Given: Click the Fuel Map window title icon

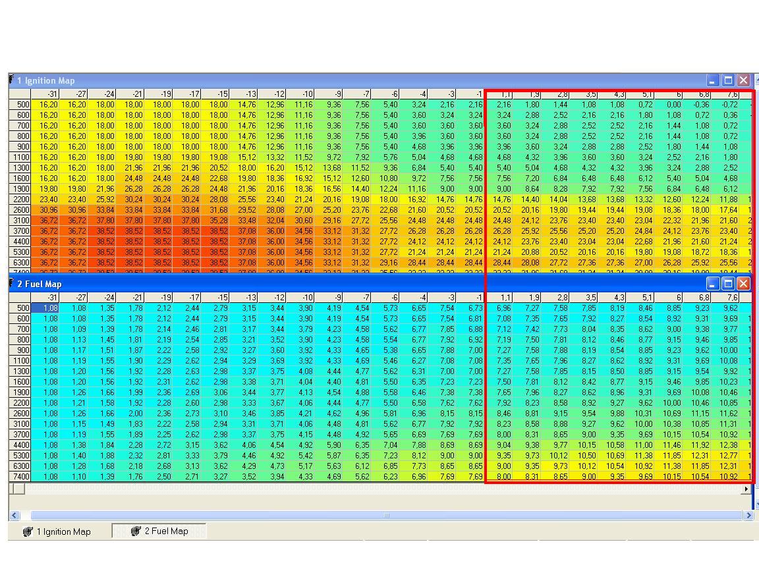Looking at the screenshot, I should [x=11, y=284].
